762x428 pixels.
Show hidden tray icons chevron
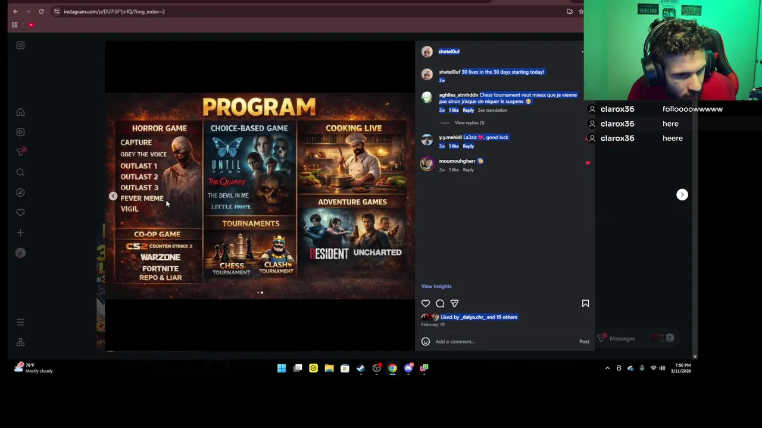tap(607, 368)
